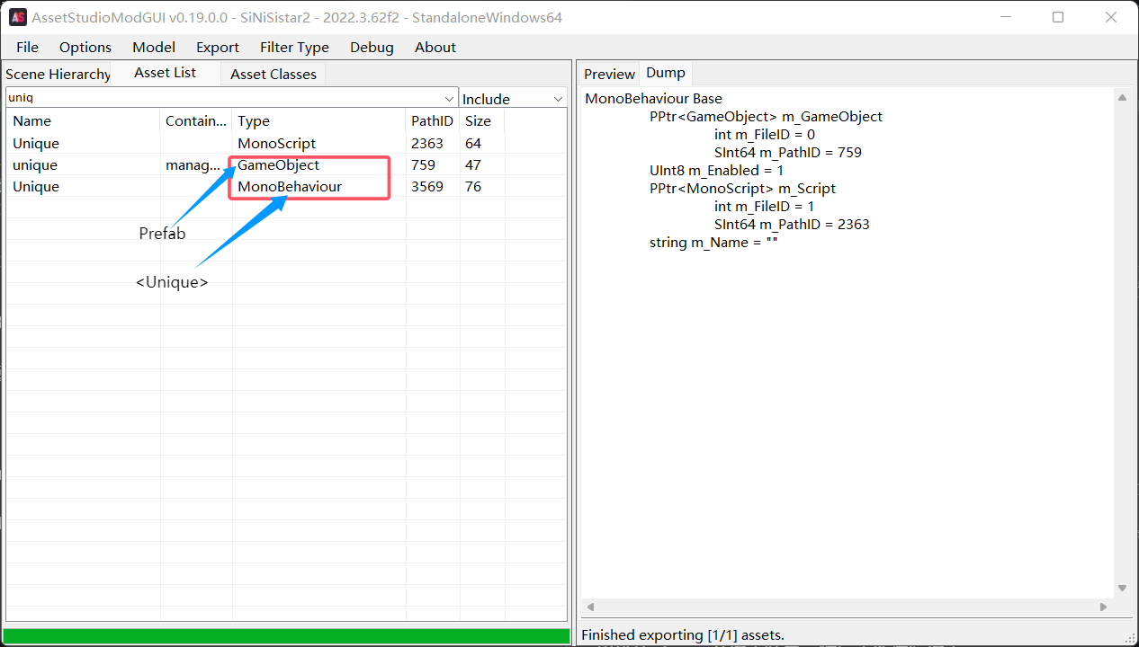The height and width of the screenshot is (647, 1139).
Task: Open the File menu
Action: coord(27,48)
